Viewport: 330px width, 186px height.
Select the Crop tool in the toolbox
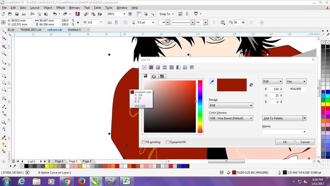pyautogui.click(x=4, y=46)
